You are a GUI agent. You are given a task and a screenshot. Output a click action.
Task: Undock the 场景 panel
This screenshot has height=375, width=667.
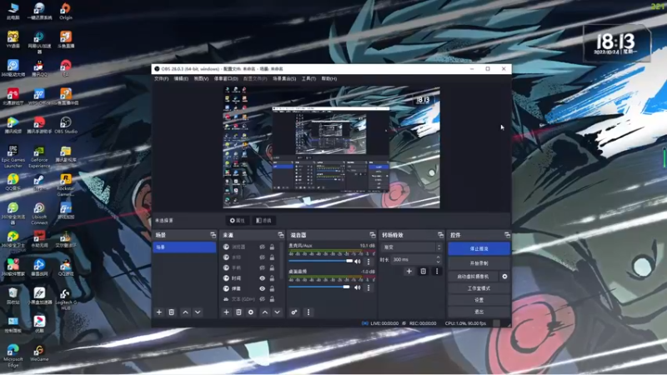(x=213, y=235)
